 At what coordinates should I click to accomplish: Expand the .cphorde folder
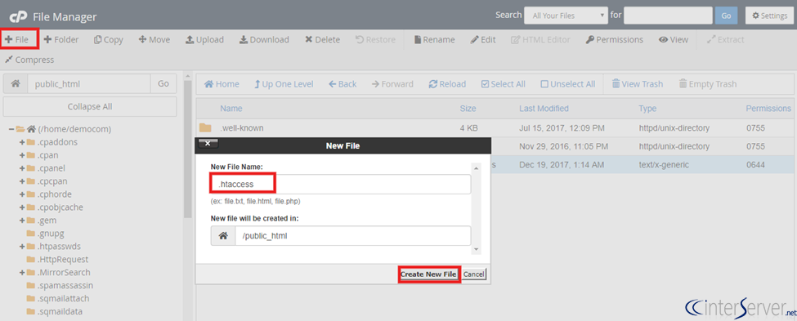[22, 194]
